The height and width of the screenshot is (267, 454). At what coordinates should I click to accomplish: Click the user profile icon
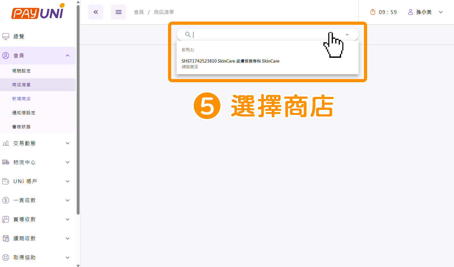(411, 12)
